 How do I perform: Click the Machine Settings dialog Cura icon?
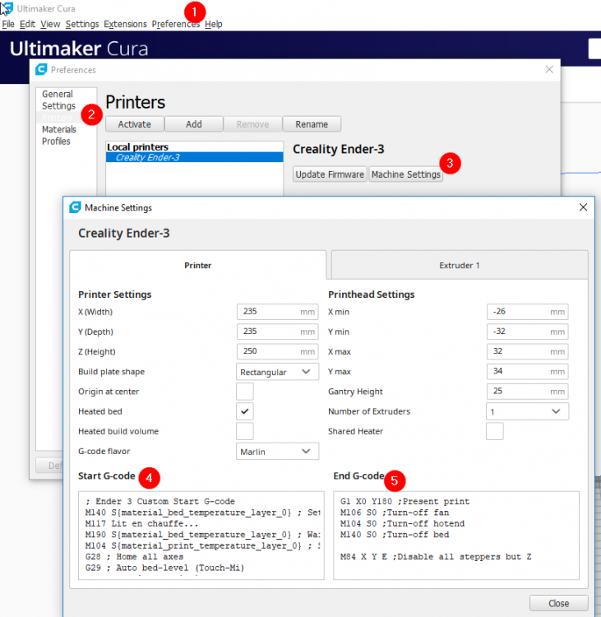tap(75, 207)
